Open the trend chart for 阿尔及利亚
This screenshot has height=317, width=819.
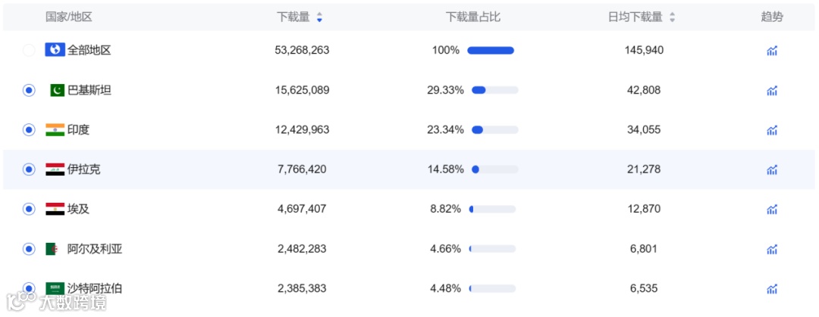click(772, 249)
